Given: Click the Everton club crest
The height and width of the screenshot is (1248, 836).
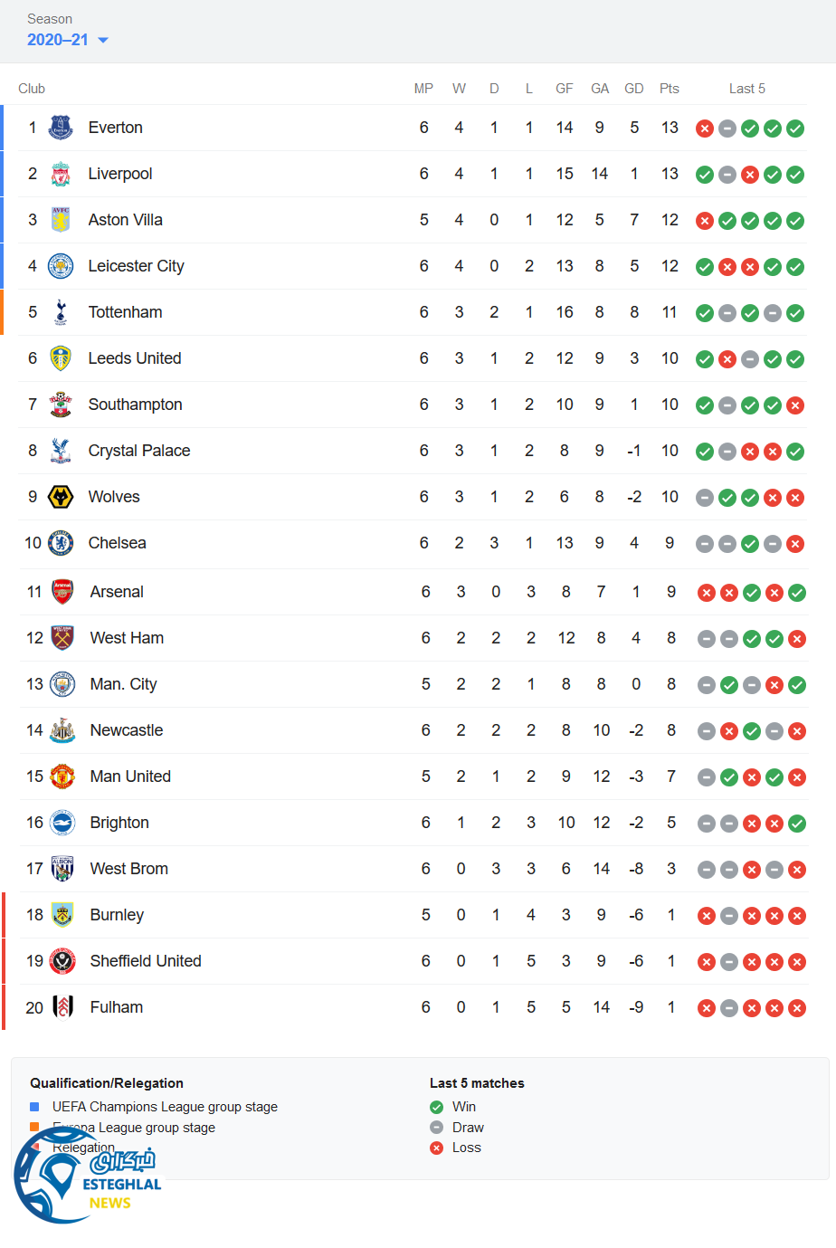Looking at the screenshot, I should pyautogui.click(x=61, y=128).
